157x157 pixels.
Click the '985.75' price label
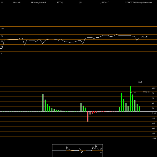click(x=146, y=92)
